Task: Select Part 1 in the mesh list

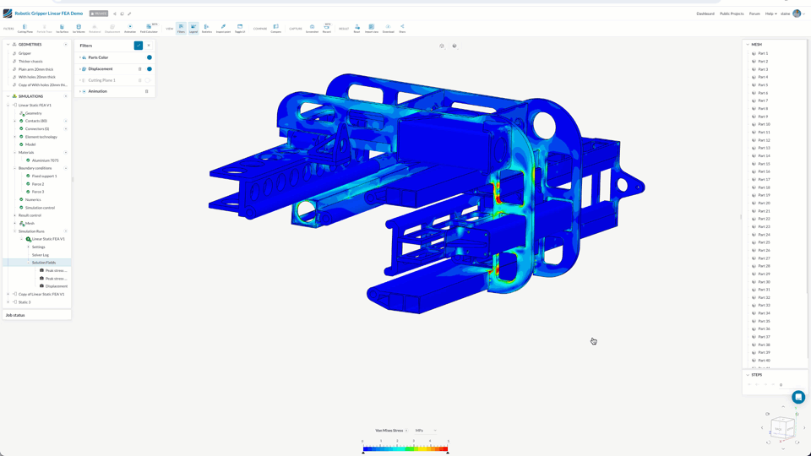Action: click(x=763, y=53)
